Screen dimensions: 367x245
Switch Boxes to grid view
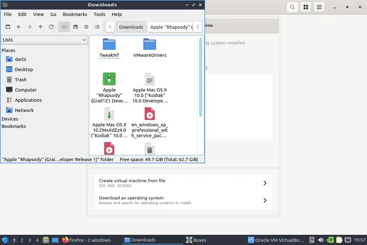306,7
